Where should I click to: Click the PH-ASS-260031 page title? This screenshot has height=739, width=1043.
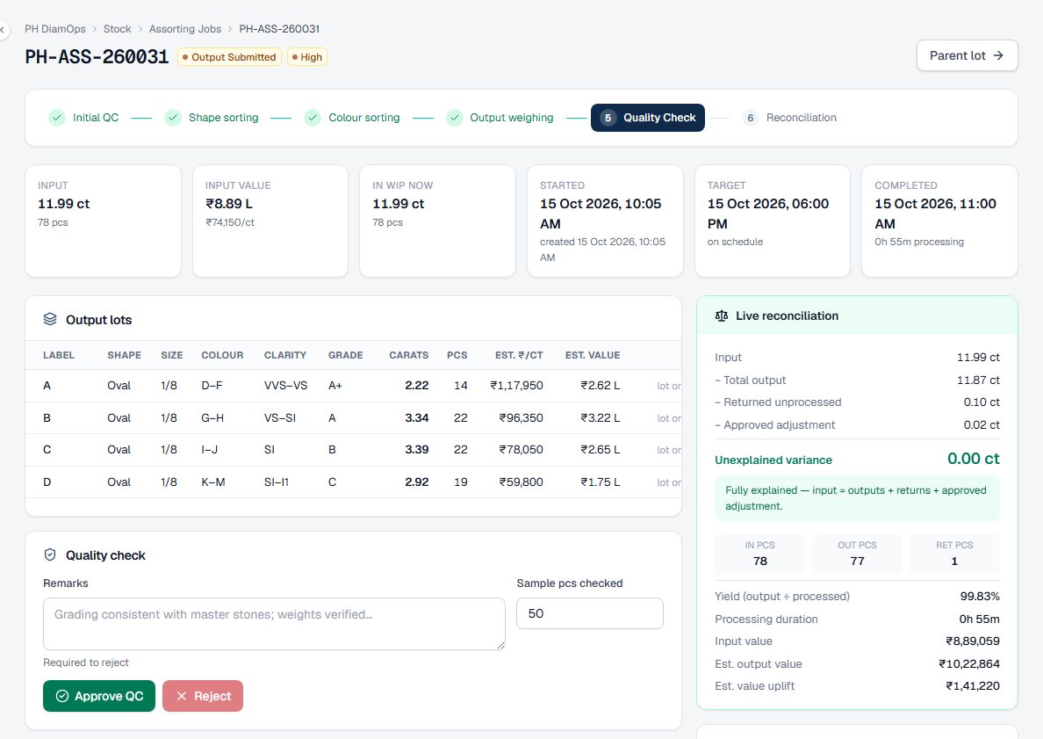coord(97,56)
